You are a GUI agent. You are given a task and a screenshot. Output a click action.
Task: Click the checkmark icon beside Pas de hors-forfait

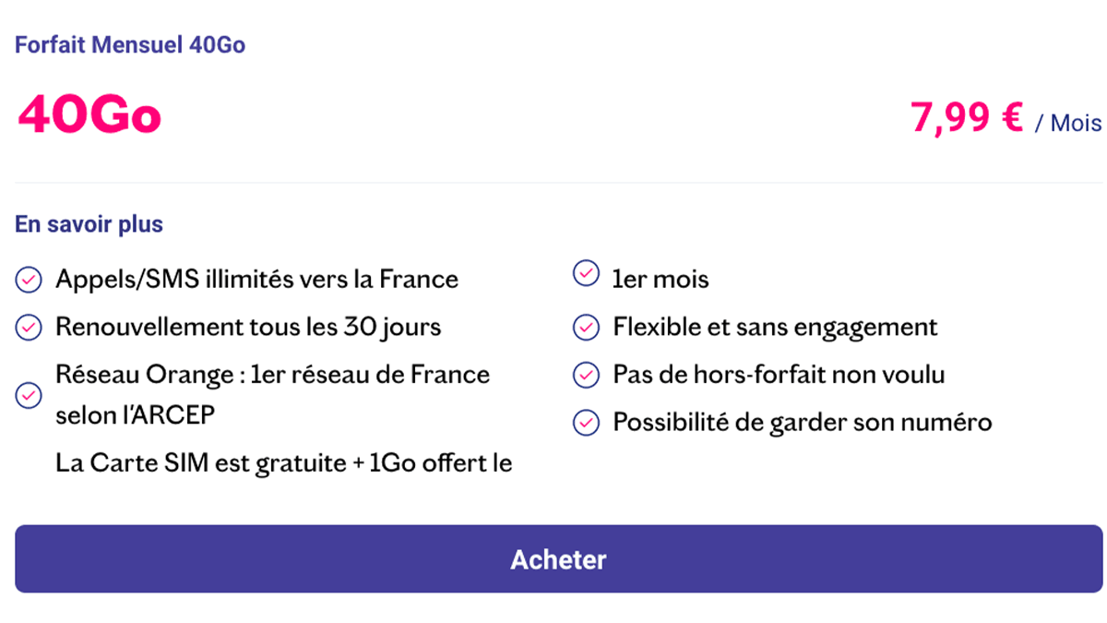pos(586,374)
